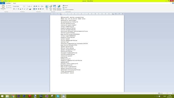Open the bullet list style dropdown arrow
This screenshot has width=174, height=98.
(x=40, y=6)
